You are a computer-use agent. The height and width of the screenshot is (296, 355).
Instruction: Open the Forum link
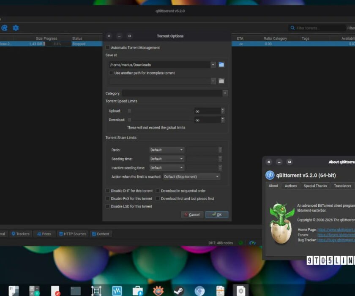pyautogui.click(x=336, y=235)
